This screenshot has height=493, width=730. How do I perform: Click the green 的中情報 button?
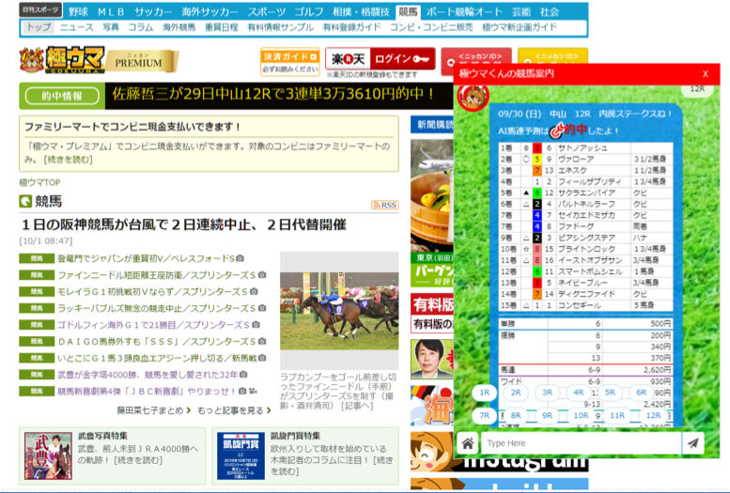pyautogui.click(x=62, y=96)
